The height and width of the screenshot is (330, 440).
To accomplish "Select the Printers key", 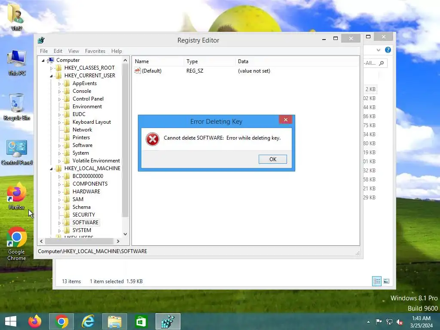I will pos(81,137).
